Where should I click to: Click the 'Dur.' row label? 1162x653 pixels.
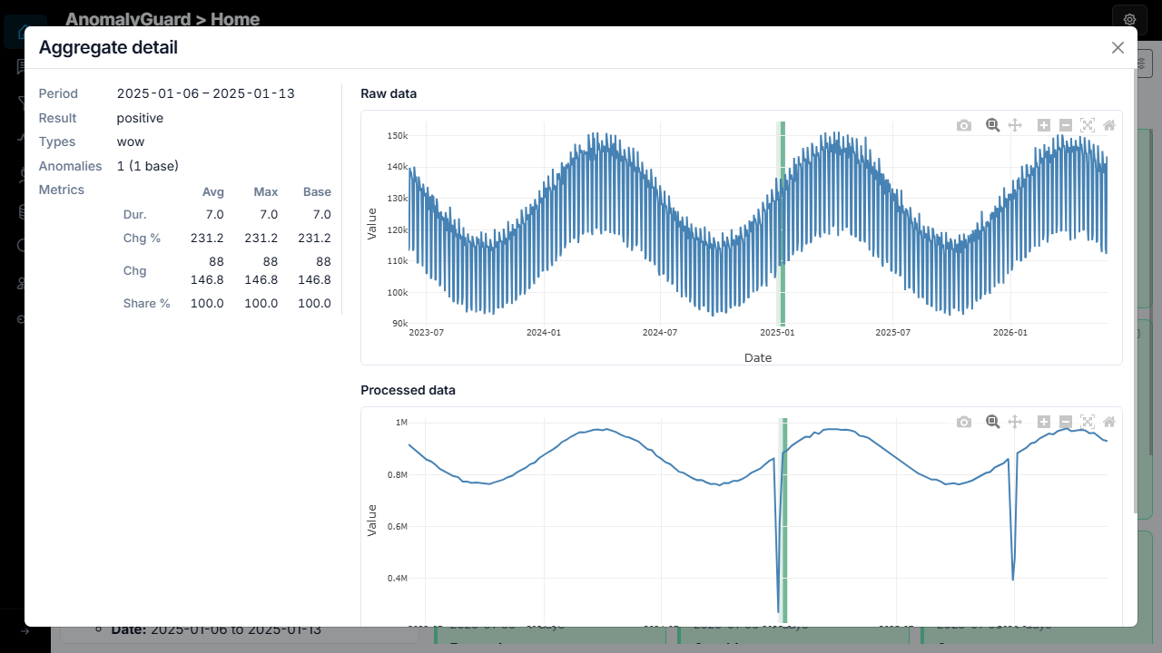point(135,214)
